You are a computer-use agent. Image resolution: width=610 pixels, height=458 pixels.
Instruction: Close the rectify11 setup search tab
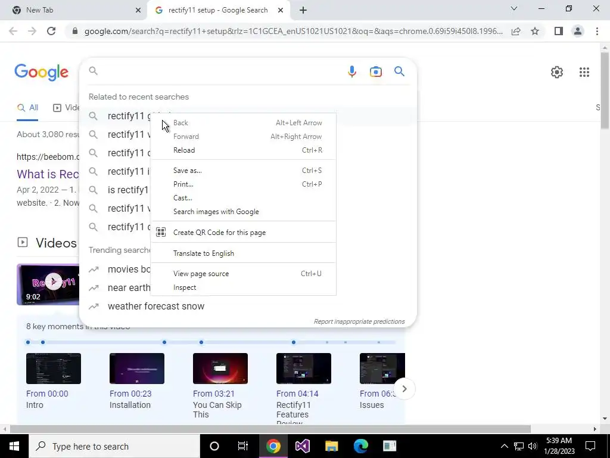pos(281,11)
